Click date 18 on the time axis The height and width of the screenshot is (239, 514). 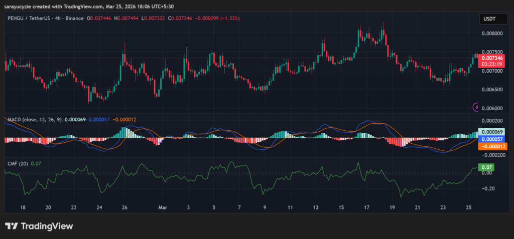(23, 206)
